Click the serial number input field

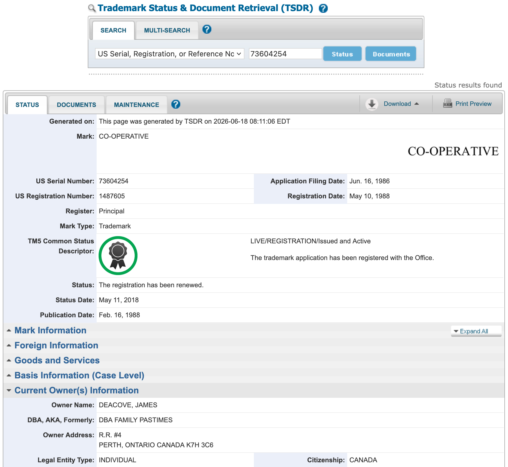pyautogui.click(x=285, y=54)
